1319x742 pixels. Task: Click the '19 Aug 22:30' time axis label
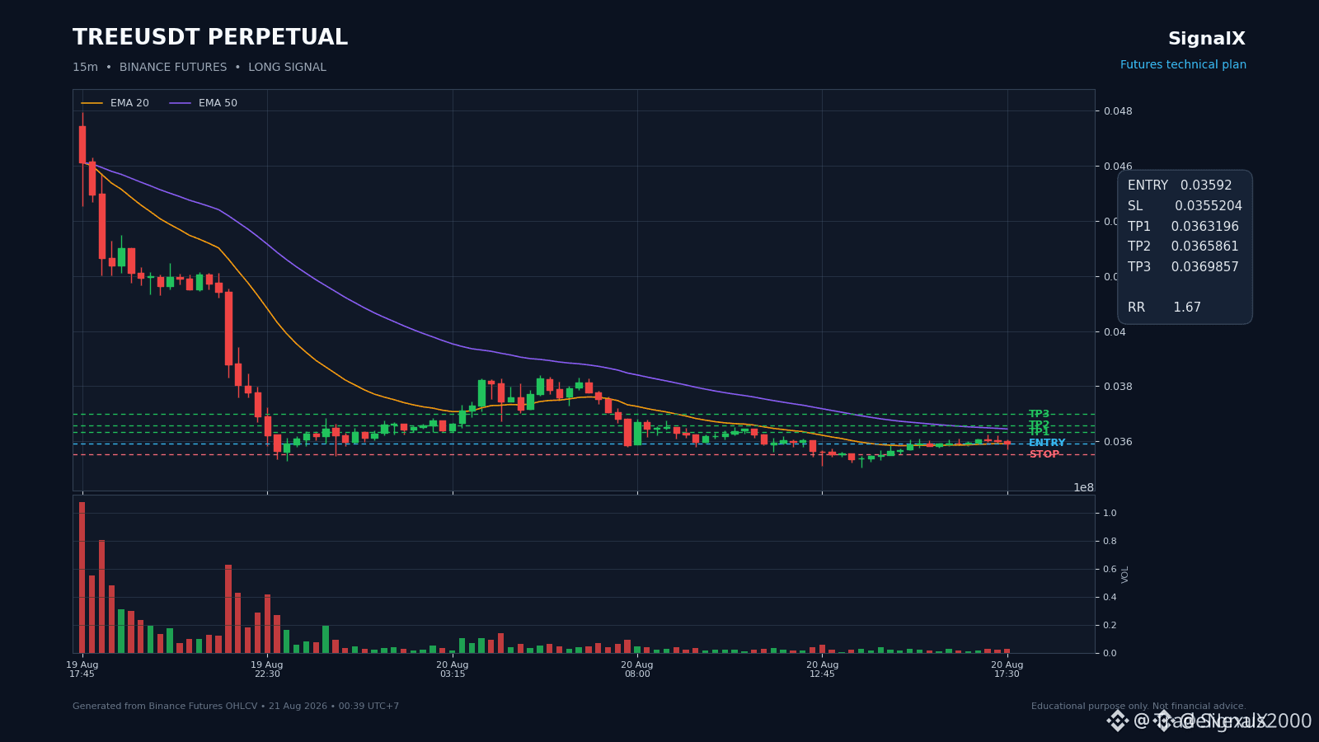click(267, 669)
